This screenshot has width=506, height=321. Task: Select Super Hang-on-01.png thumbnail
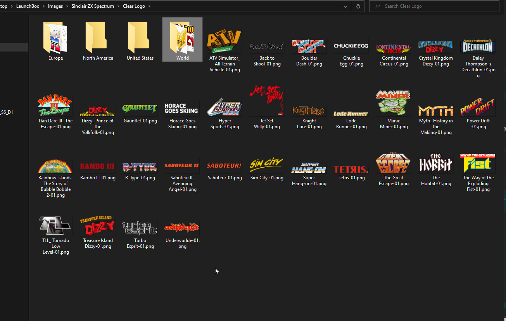(309, 173)
